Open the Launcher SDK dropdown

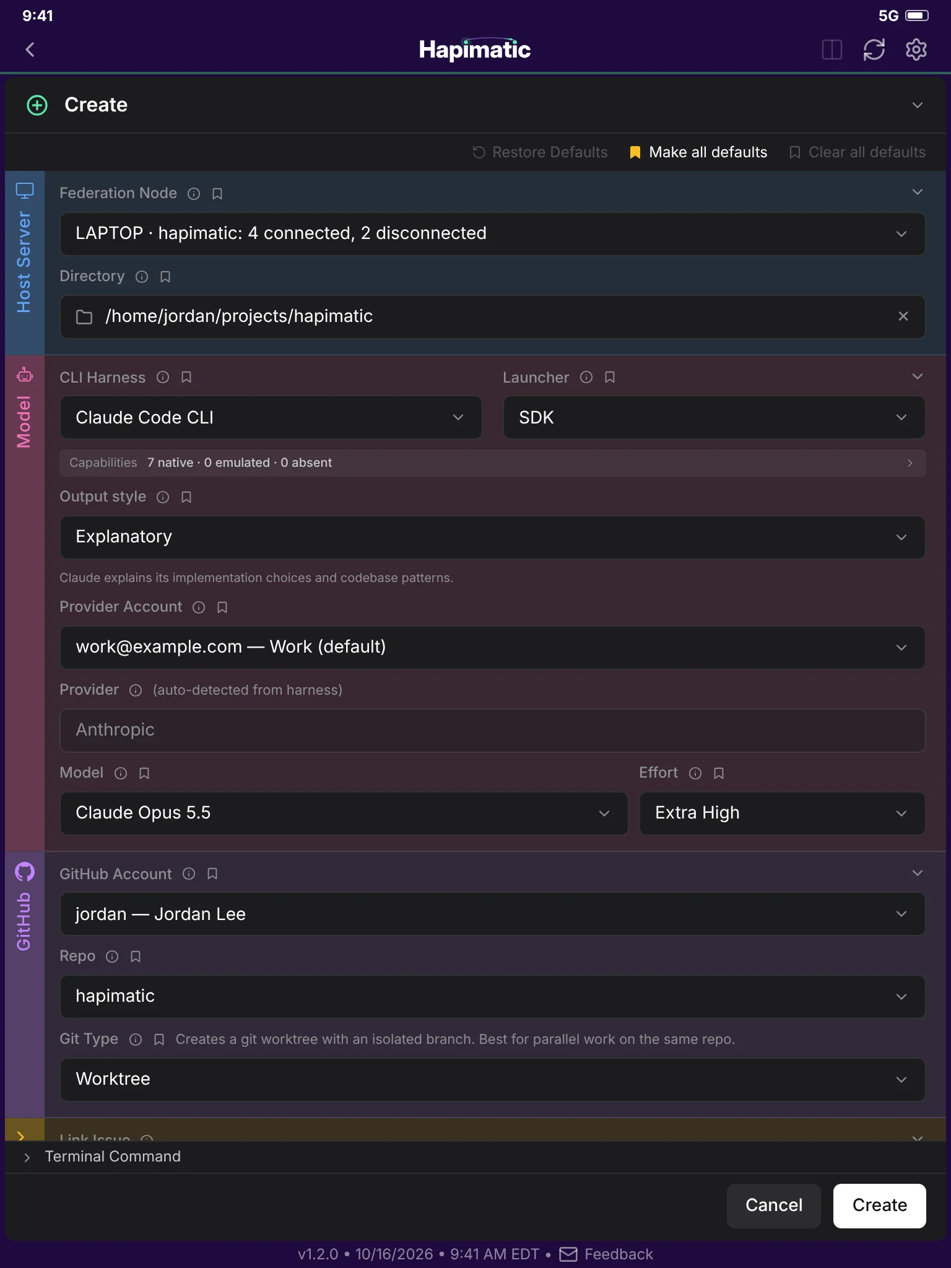(714, 417)
